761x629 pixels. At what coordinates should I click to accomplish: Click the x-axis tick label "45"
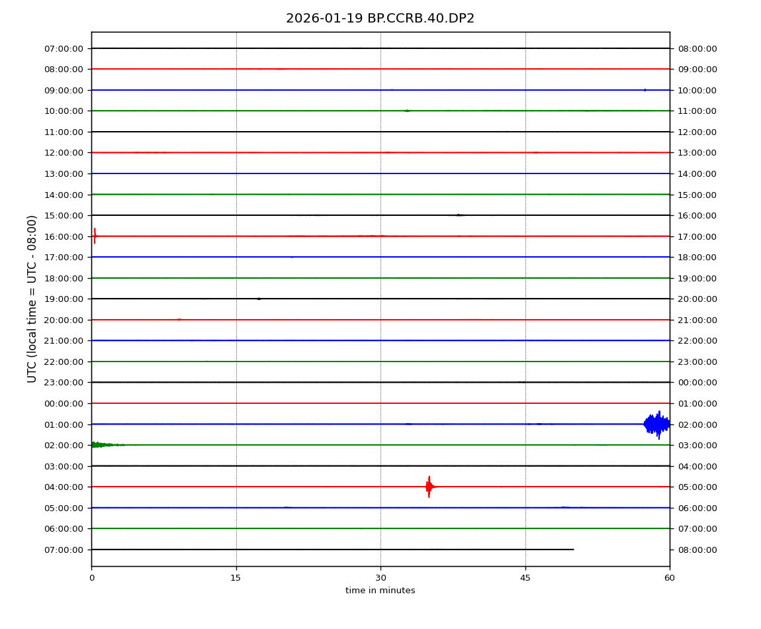525,578
